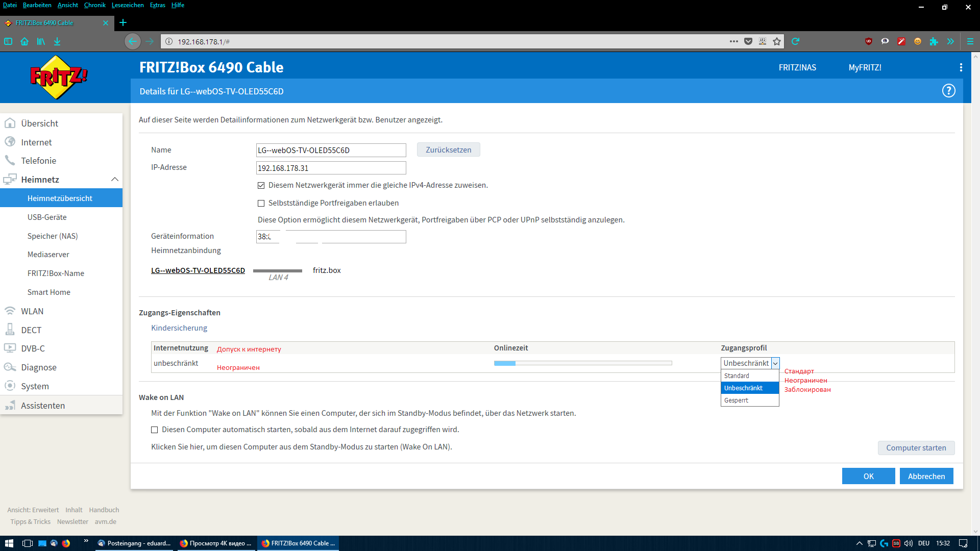Click the Firefox reload page icon
Viewport: 980px width, 551px height.
795,41
